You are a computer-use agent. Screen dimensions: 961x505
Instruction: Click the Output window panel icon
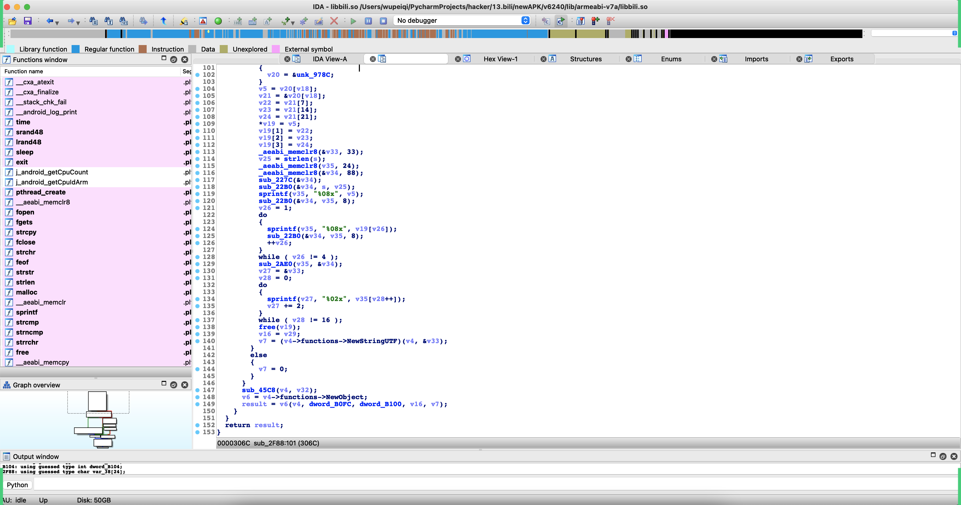(x=6, y=456)
